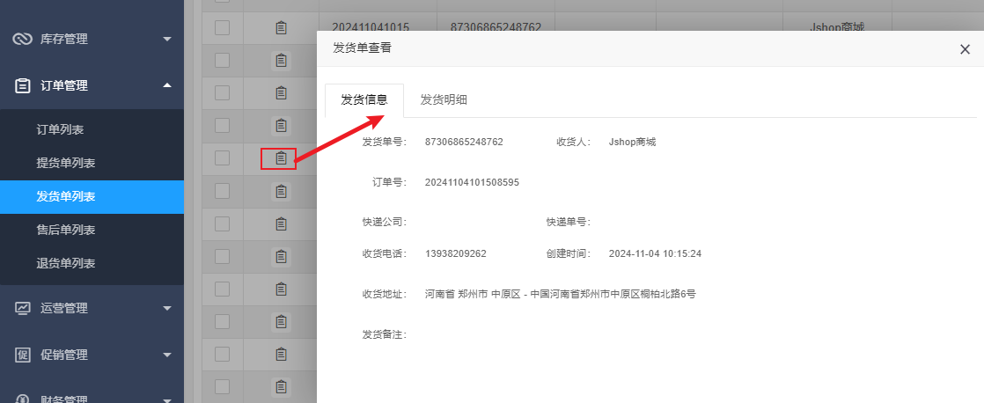This screenshot has height=403, width=984.
Task: Click the 发货单查看 dialog title
Action: [x=362, y=48]
